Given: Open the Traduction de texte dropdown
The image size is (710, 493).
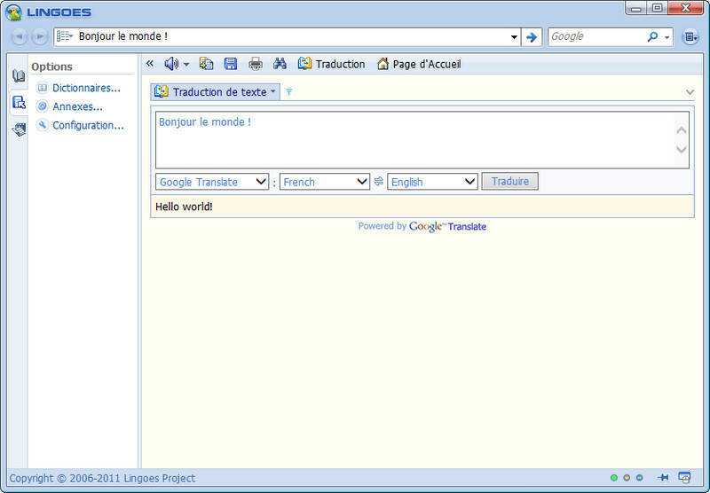Looking at the screenshot, I should [215, 92].
